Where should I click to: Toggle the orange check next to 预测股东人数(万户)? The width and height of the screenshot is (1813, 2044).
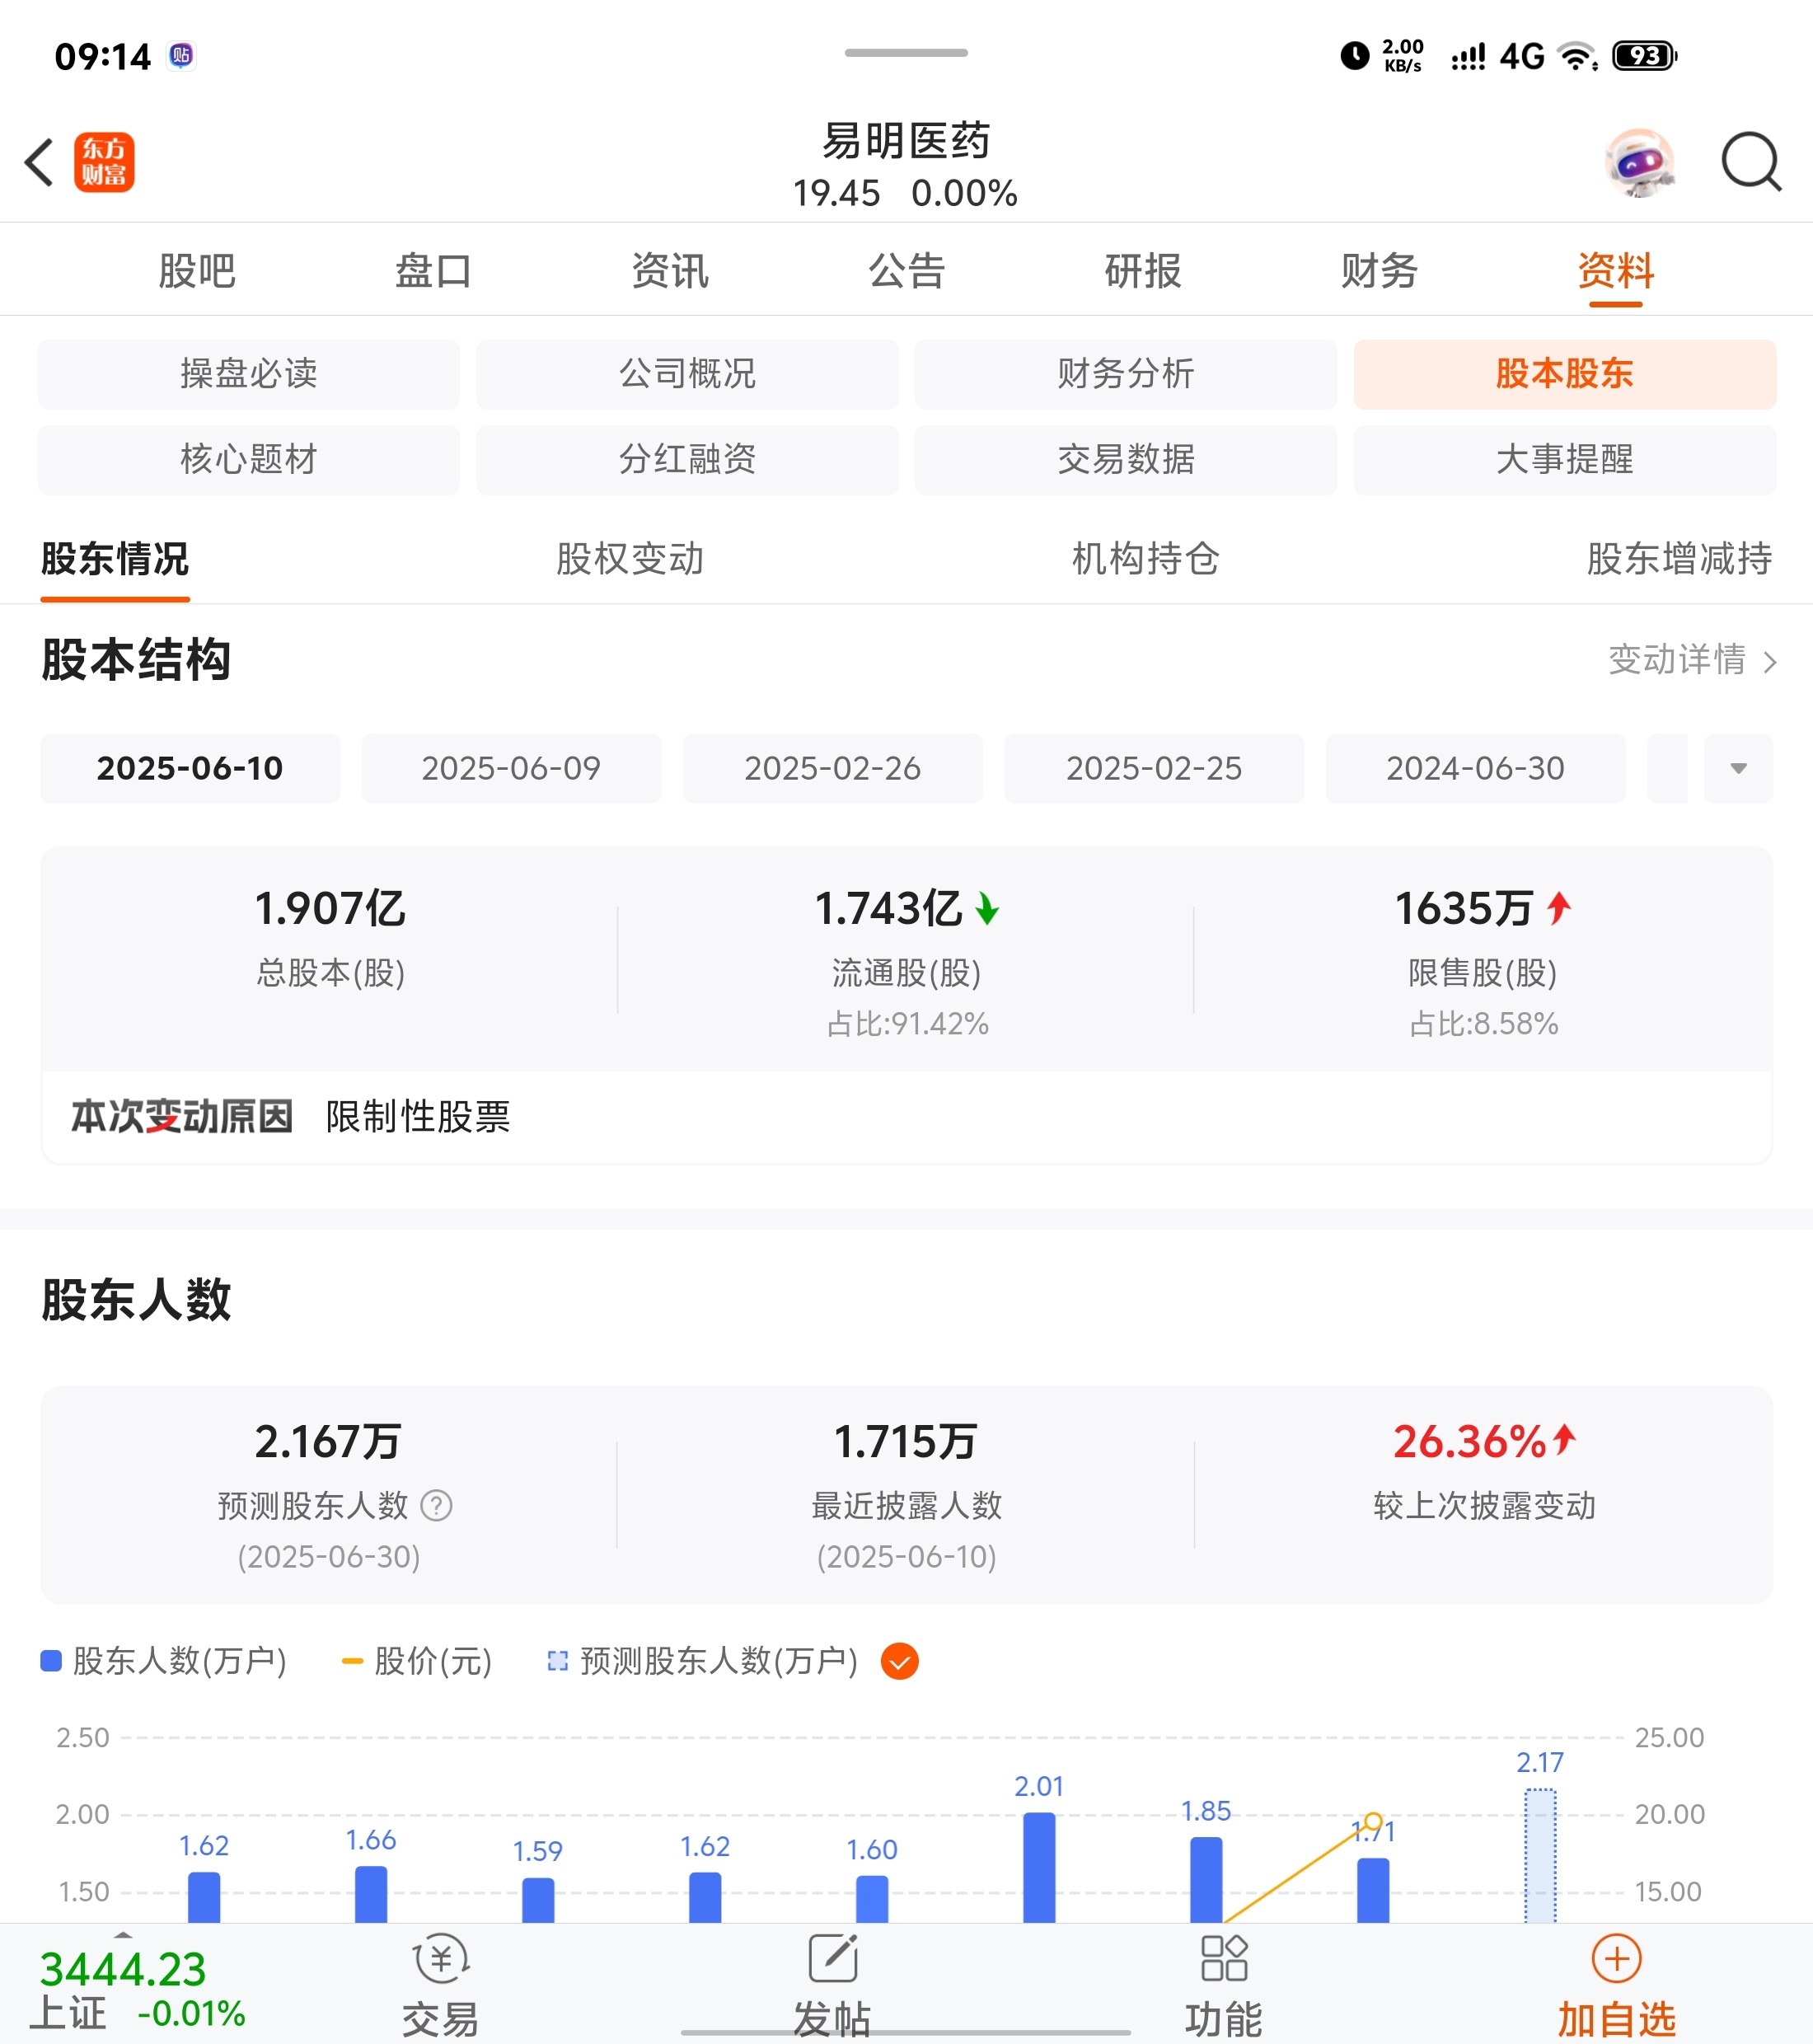click(900, 1661)
